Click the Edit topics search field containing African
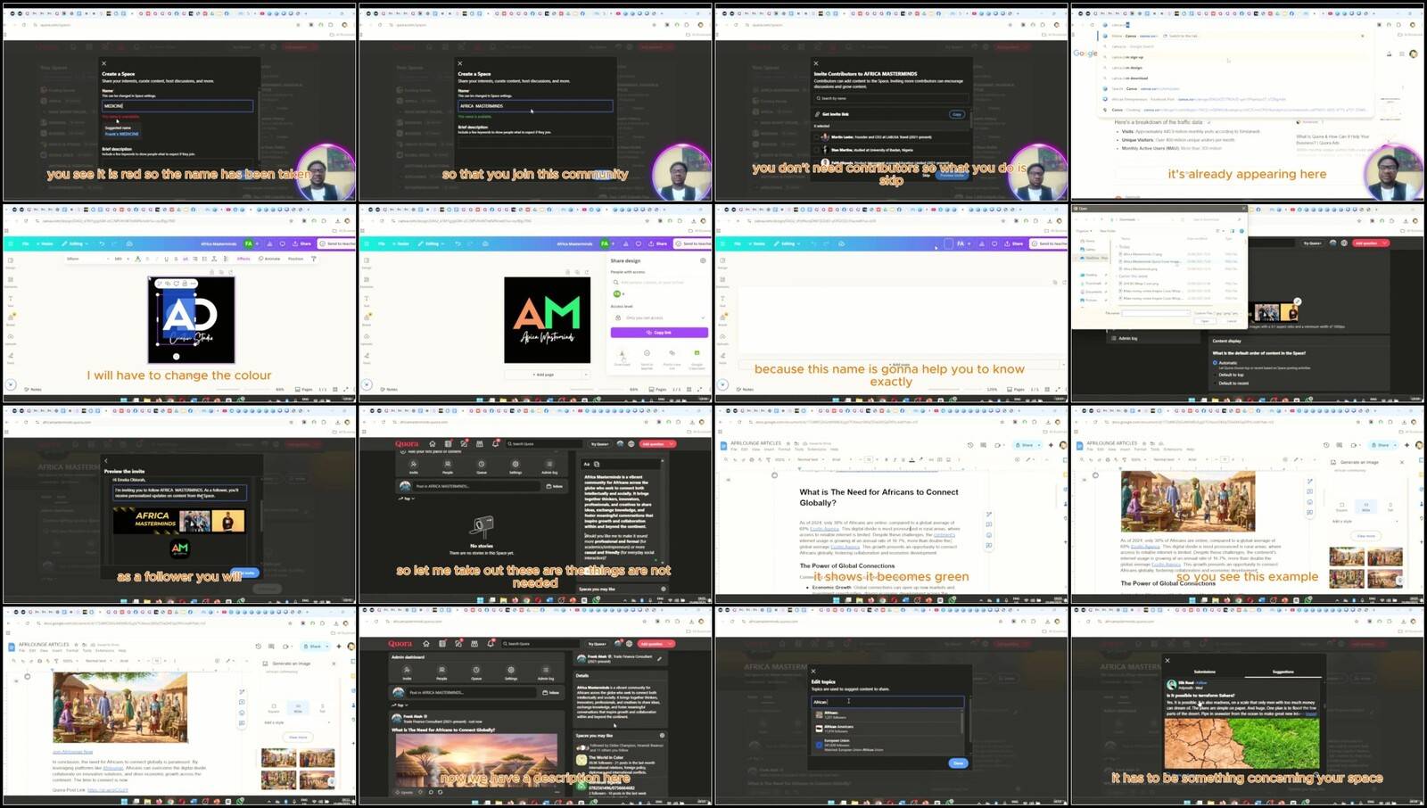This screenshot has height=808, width=1427. 887,702
